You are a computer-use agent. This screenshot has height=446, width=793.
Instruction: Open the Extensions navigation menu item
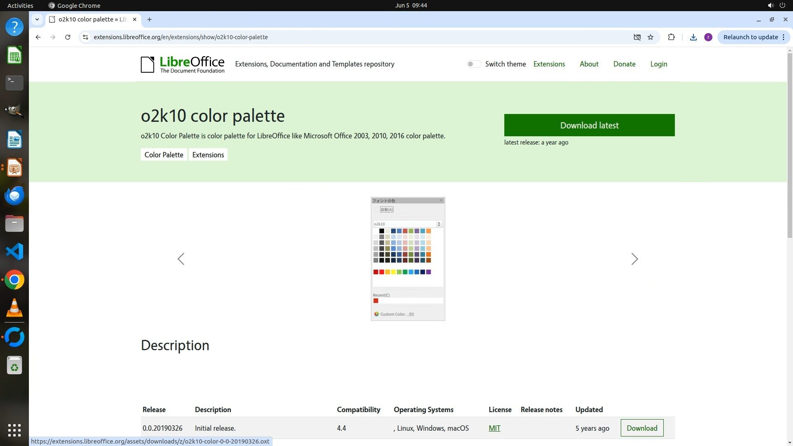point(549,64)
